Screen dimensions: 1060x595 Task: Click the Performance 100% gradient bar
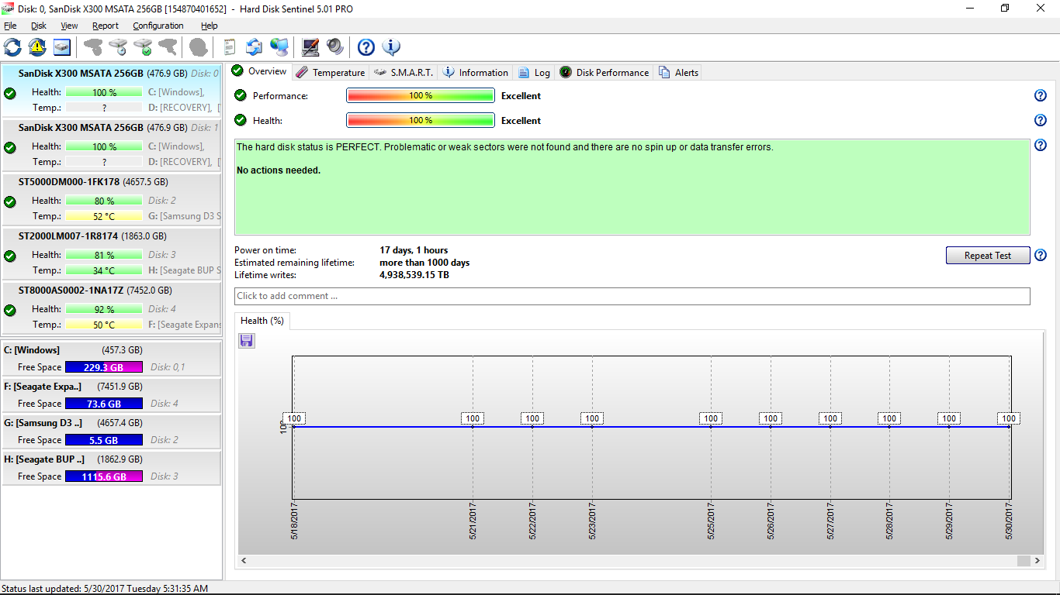pyautogui.click(x=421, y=95)
